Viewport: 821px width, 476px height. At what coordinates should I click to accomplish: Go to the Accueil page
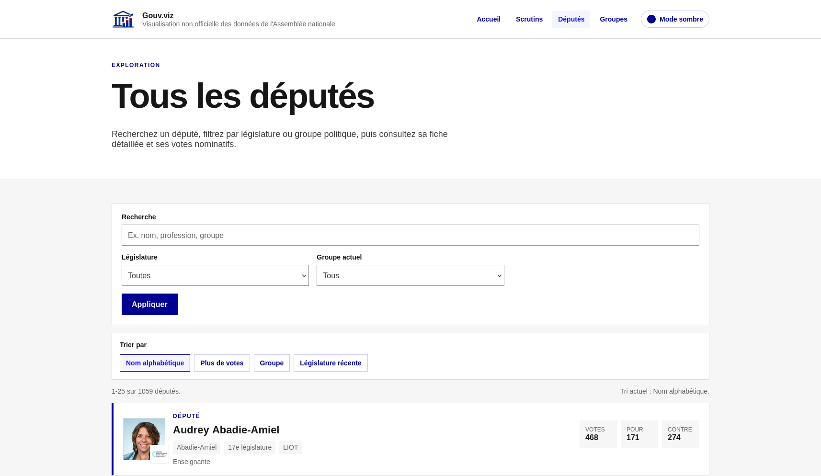tap(489, 19)
